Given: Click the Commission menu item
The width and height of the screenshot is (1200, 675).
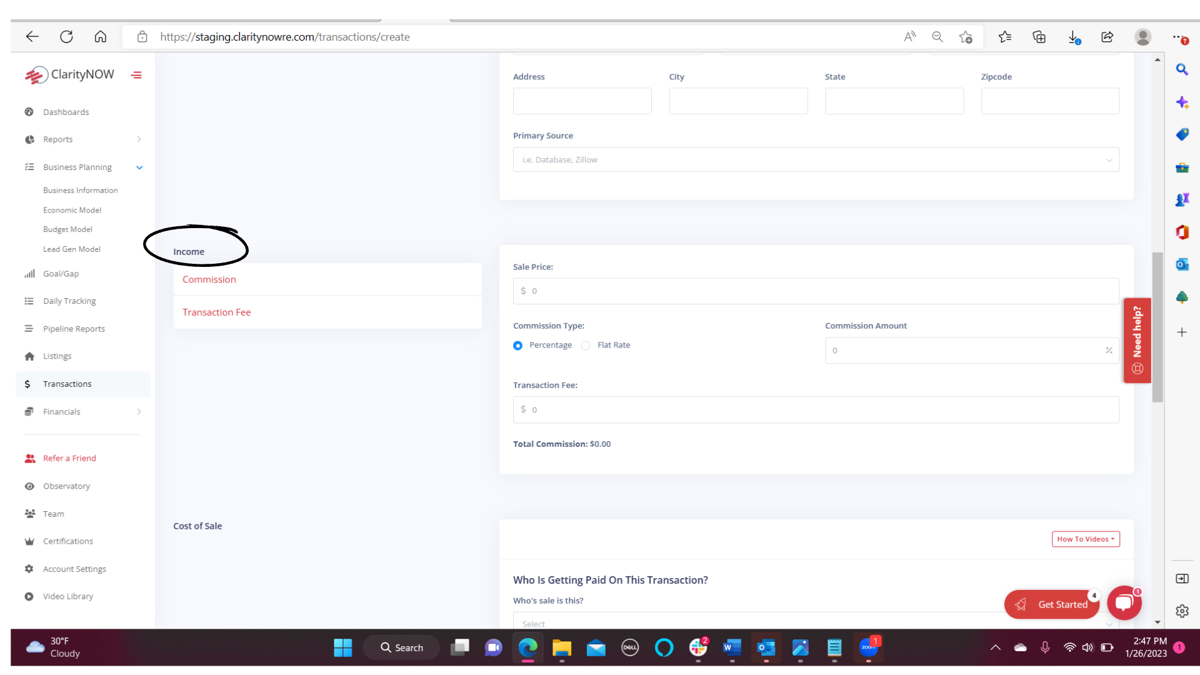Looking at the screenshot, I should (x=209, y=279).
